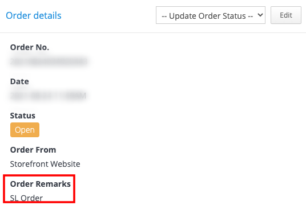Select the Order From label
The image size is (306, 205).
click(33, 150)
